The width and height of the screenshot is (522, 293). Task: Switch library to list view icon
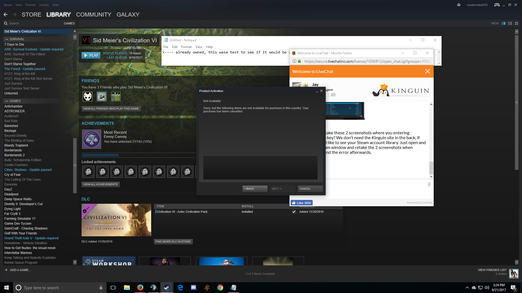coord(510,23)
